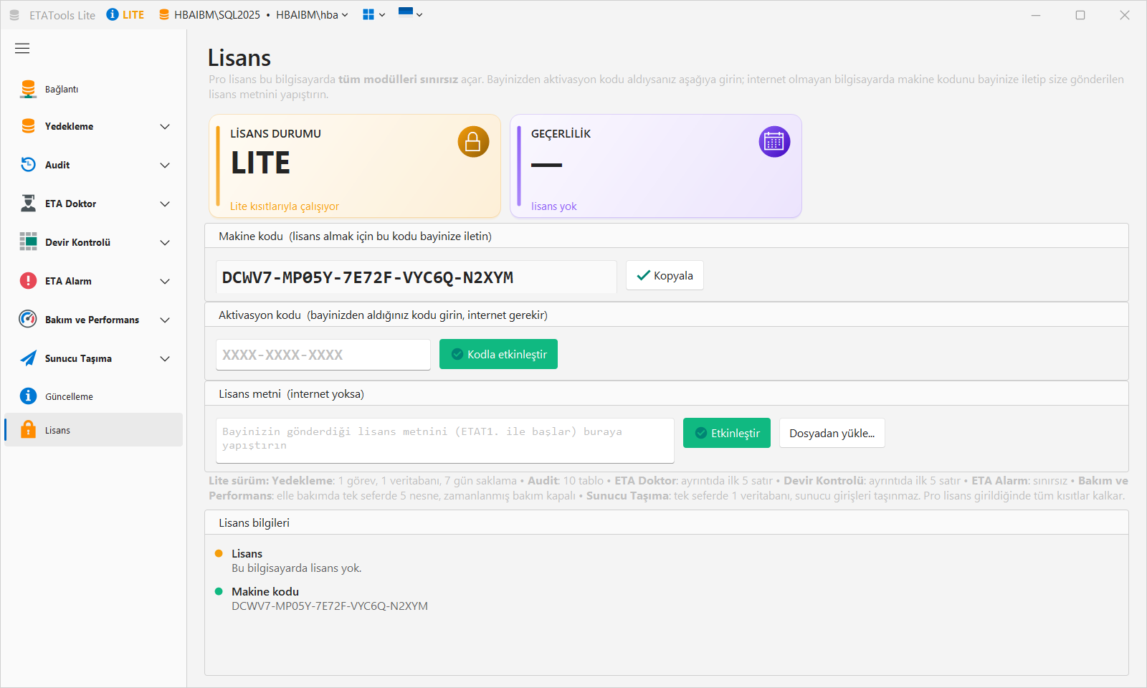Click the Güncelleme info icon
Screen dimensions: 1147x688
[28, 396]
